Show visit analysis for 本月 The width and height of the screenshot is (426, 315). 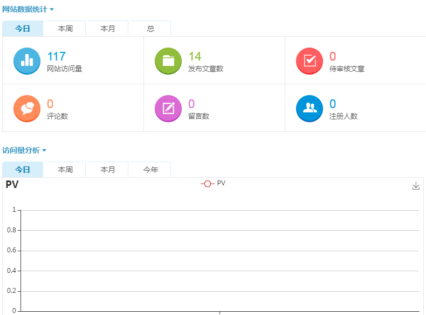(x=108, y=170)
